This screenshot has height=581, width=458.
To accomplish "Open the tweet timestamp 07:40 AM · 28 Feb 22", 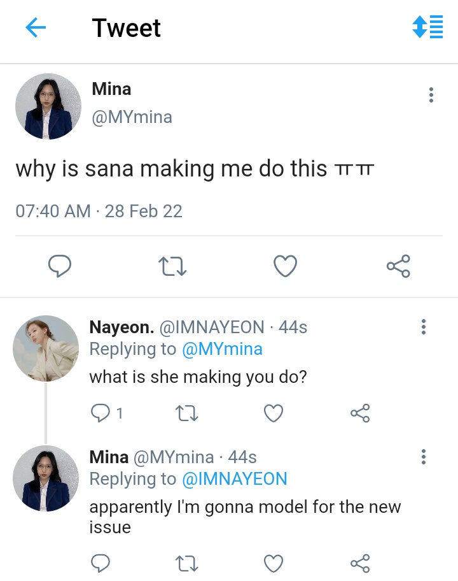I will point(99,212).
